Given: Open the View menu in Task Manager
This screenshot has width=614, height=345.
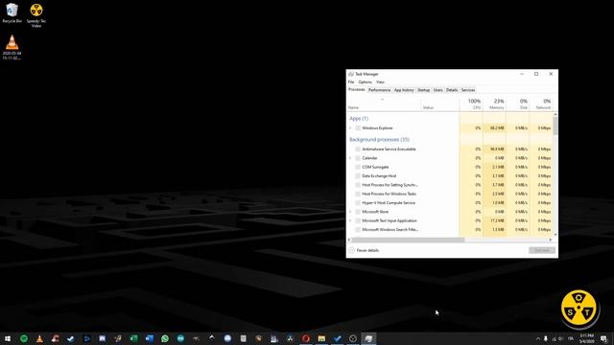Looking at the screenshot, I should tap(380, 82).
